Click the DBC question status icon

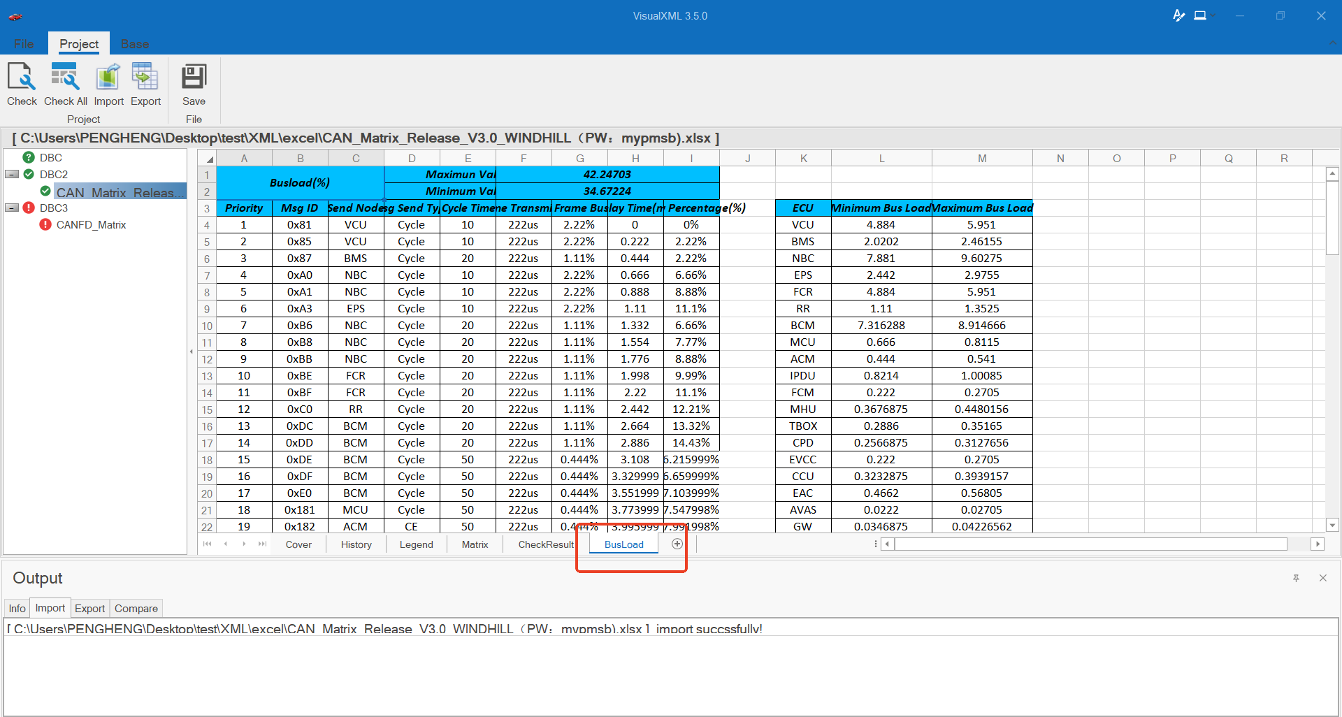point(29,157)
